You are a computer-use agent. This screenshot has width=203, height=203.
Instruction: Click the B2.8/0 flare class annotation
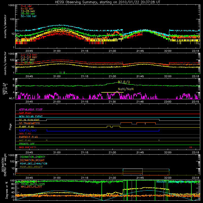pyautogui.click(x=124, y=82)
